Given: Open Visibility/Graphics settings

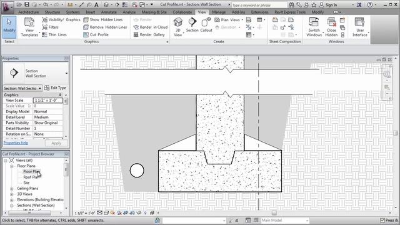Looking at the screenshot, I should point(61,19).
